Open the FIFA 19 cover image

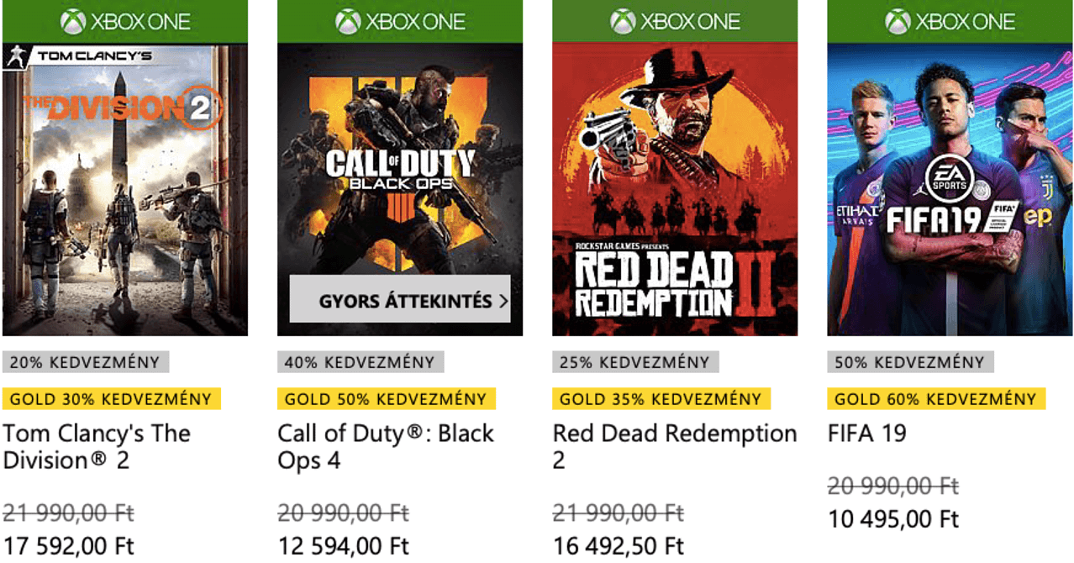950,190
